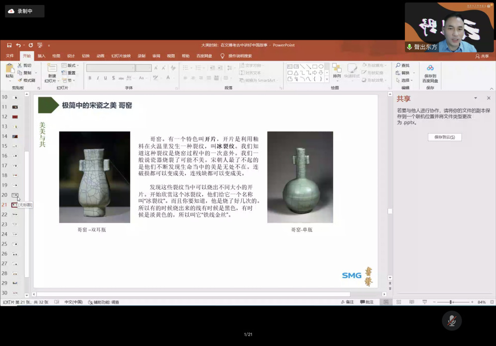Click the Accessibility check (辅助功能: 调查) status
Viewport: 496px width, 346px height.
click(x=103, y=302)
